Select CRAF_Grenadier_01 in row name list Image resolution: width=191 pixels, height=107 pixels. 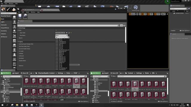pos(61,43)
